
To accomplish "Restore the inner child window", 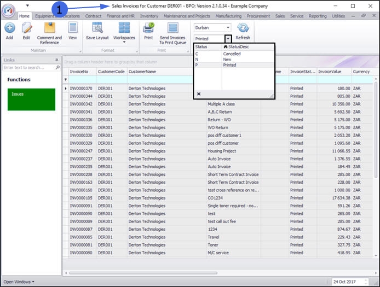I will coord(363,16).
